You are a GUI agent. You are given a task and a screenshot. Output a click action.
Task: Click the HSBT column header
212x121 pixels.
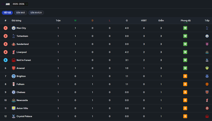[x=144, y=21]
